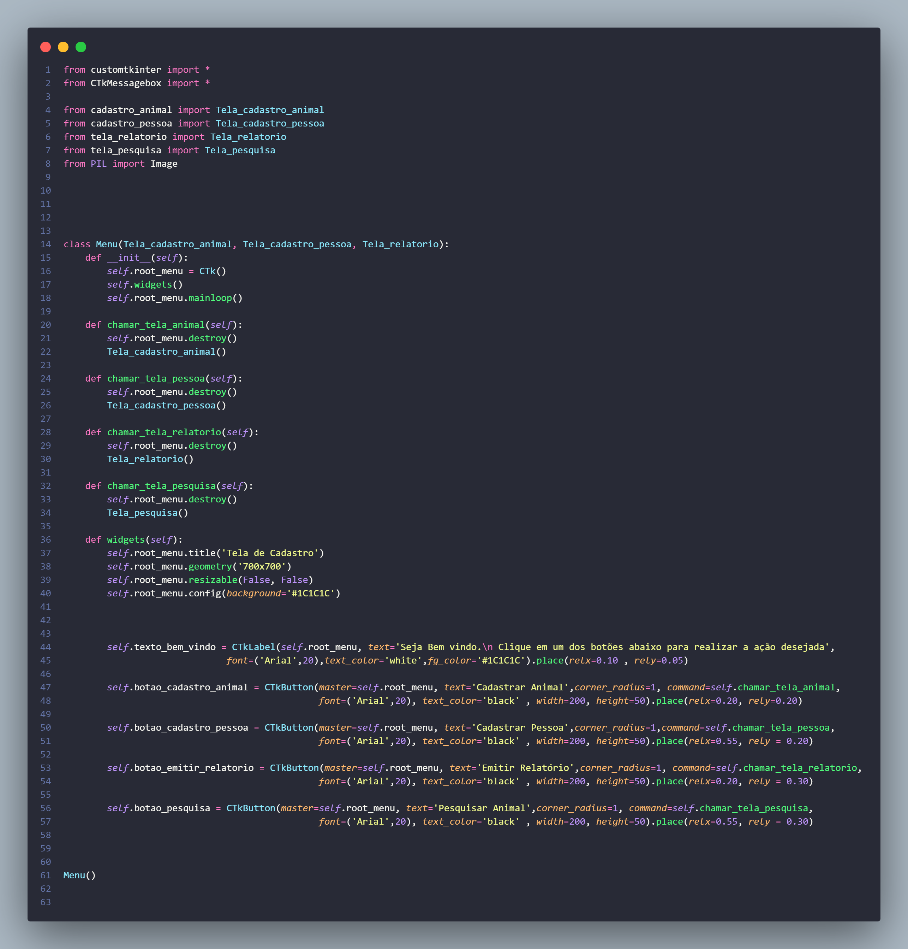Click the red traffic light window control
The height and width of the screenshot is (949, 908).
coord(45,47)
